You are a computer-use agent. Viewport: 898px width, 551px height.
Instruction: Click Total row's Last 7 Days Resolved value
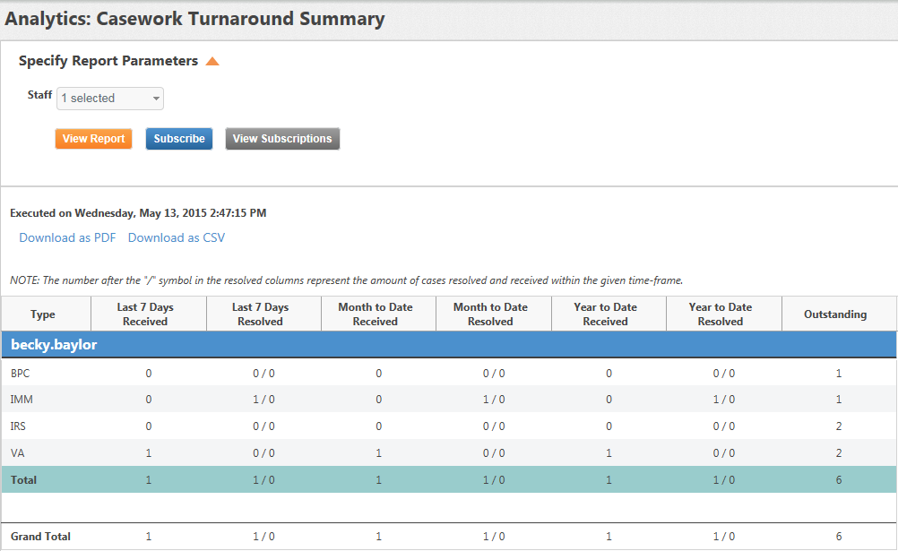(264, 480)
